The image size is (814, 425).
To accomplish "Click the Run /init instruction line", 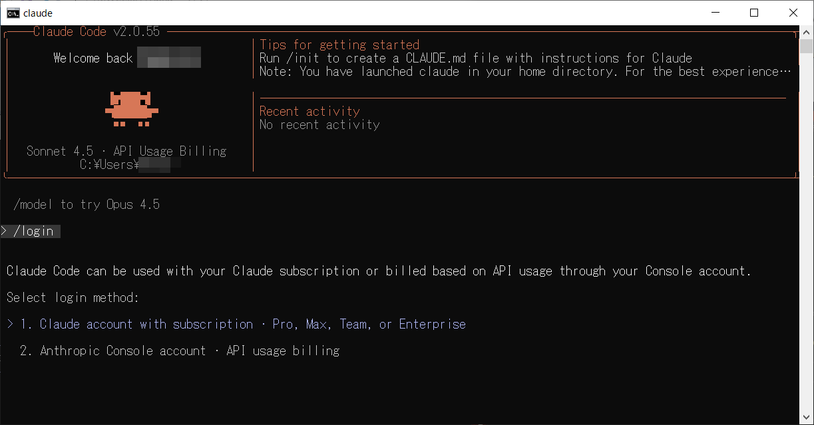I will coord(475,58).
